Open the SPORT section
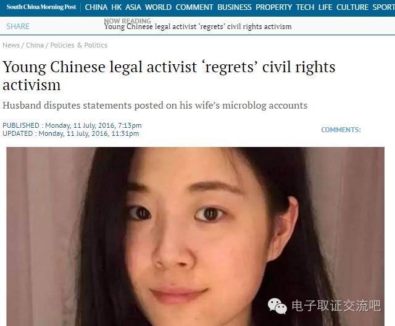 384,7
